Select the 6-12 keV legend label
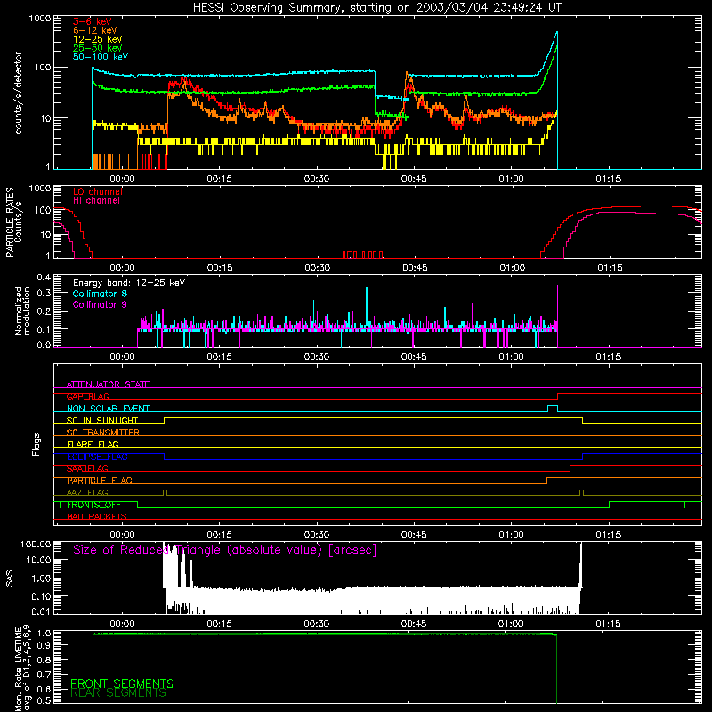The image size is (712, 712). tap(94, 30)
